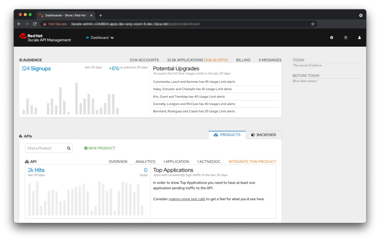Click the search magnifier in Find a Product
This screenshot has width=380, height=241.
[x=69, y=148]
